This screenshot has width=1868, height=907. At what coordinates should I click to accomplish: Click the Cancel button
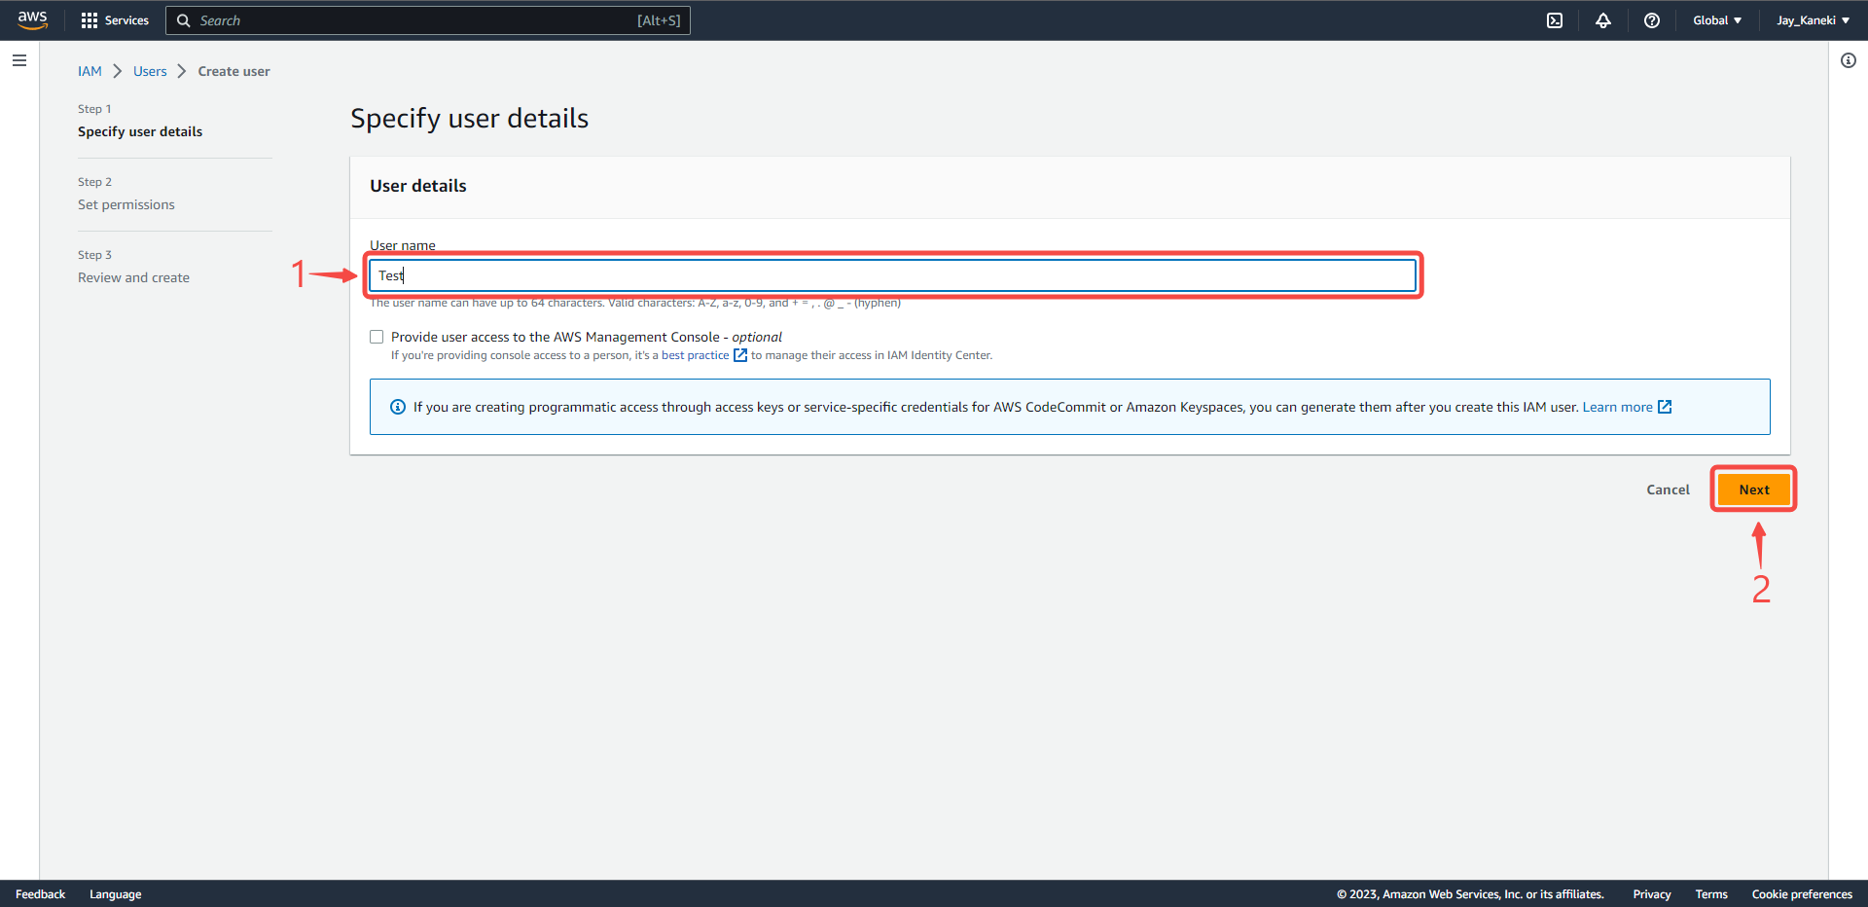click(1668, 490)
